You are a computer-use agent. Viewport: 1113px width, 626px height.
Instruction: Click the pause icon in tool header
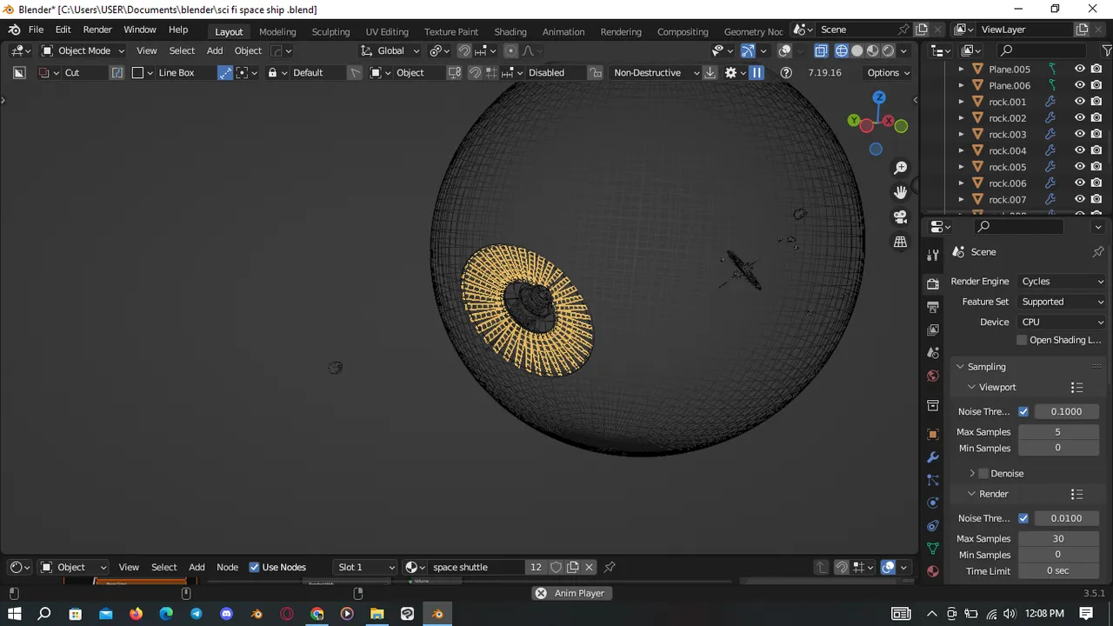click(756, 72)
